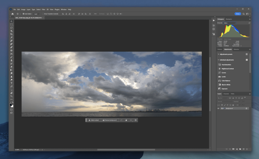Select the Horizontal Type tool
Viewport: 259px width, 159px height.
pyautogui.click(x=11, y=83)
